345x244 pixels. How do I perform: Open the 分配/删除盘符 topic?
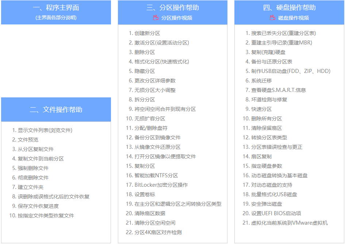point(151,128)
